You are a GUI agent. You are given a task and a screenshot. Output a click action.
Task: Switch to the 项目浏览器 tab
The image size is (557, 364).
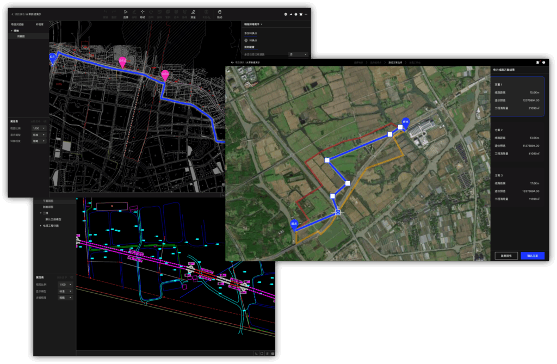point(18,24)
